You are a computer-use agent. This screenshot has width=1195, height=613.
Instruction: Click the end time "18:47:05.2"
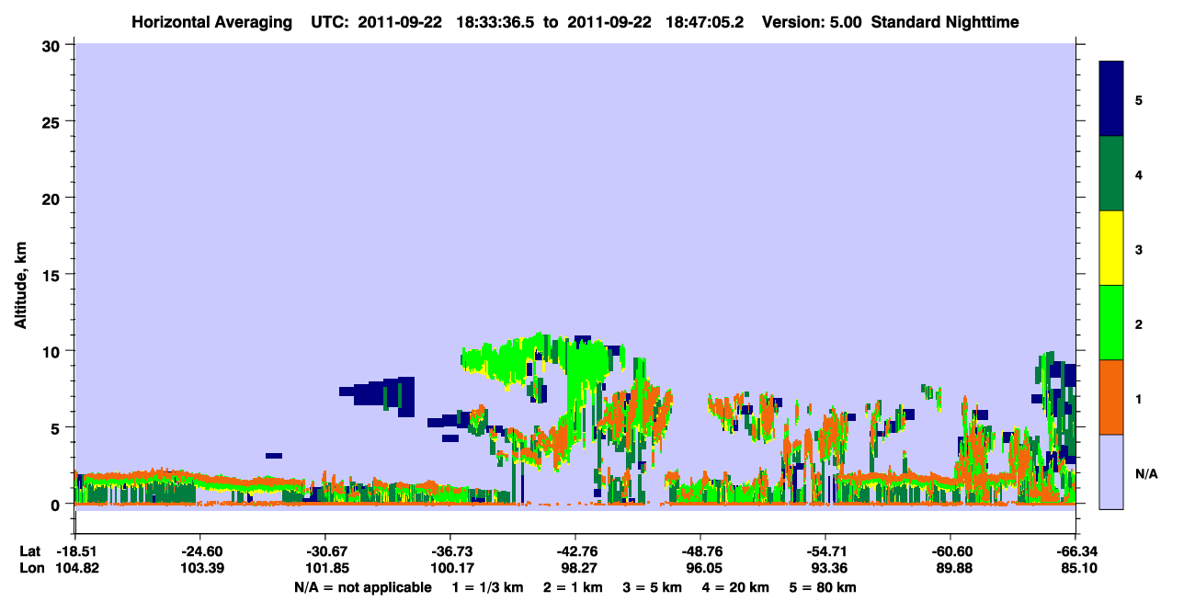(702, 22)
